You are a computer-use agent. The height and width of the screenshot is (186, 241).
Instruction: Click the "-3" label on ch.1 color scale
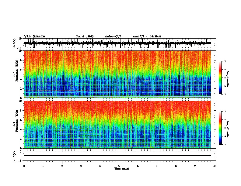tap(225, 61)
